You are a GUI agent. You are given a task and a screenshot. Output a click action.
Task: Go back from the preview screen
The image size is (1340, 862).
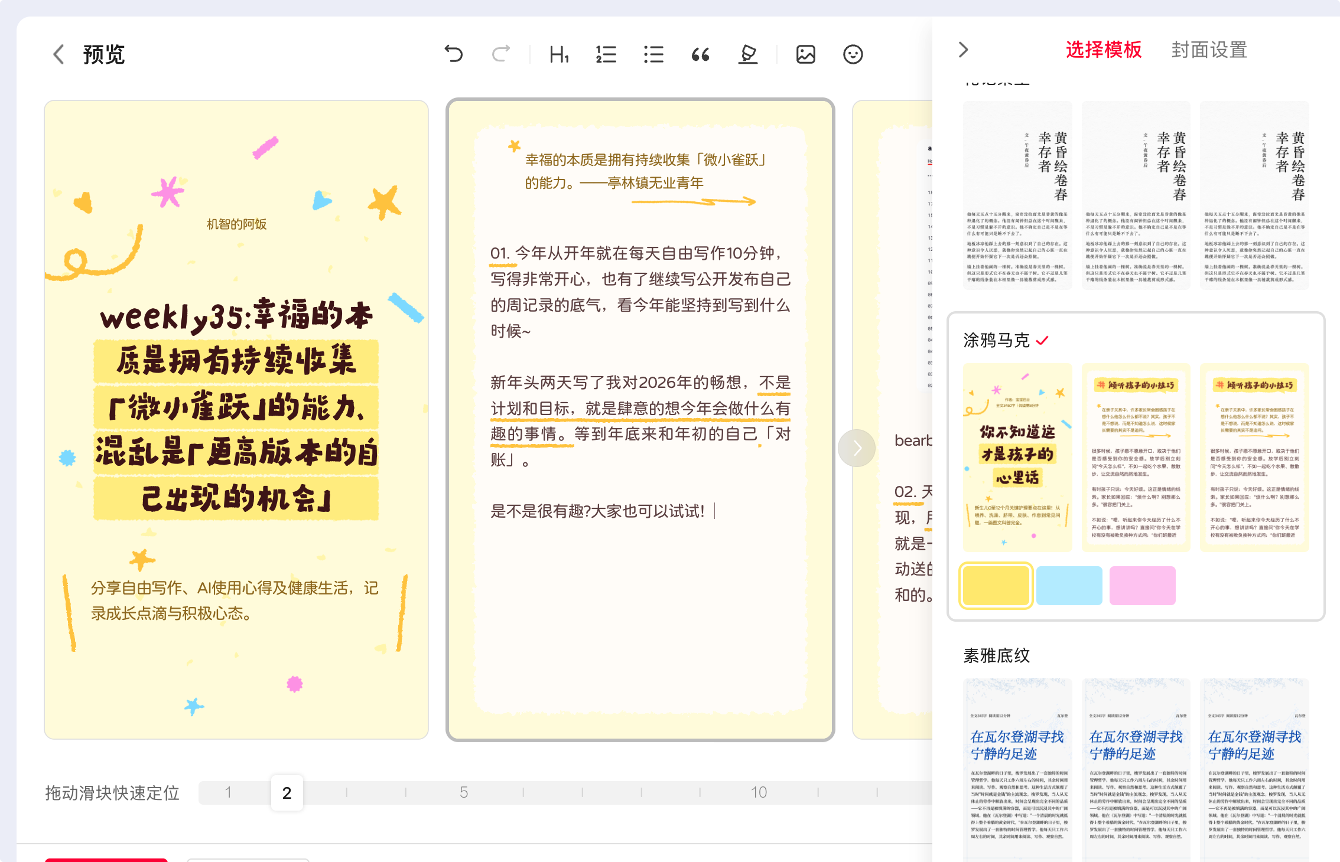pyautogui.click(x=58, y=54)
